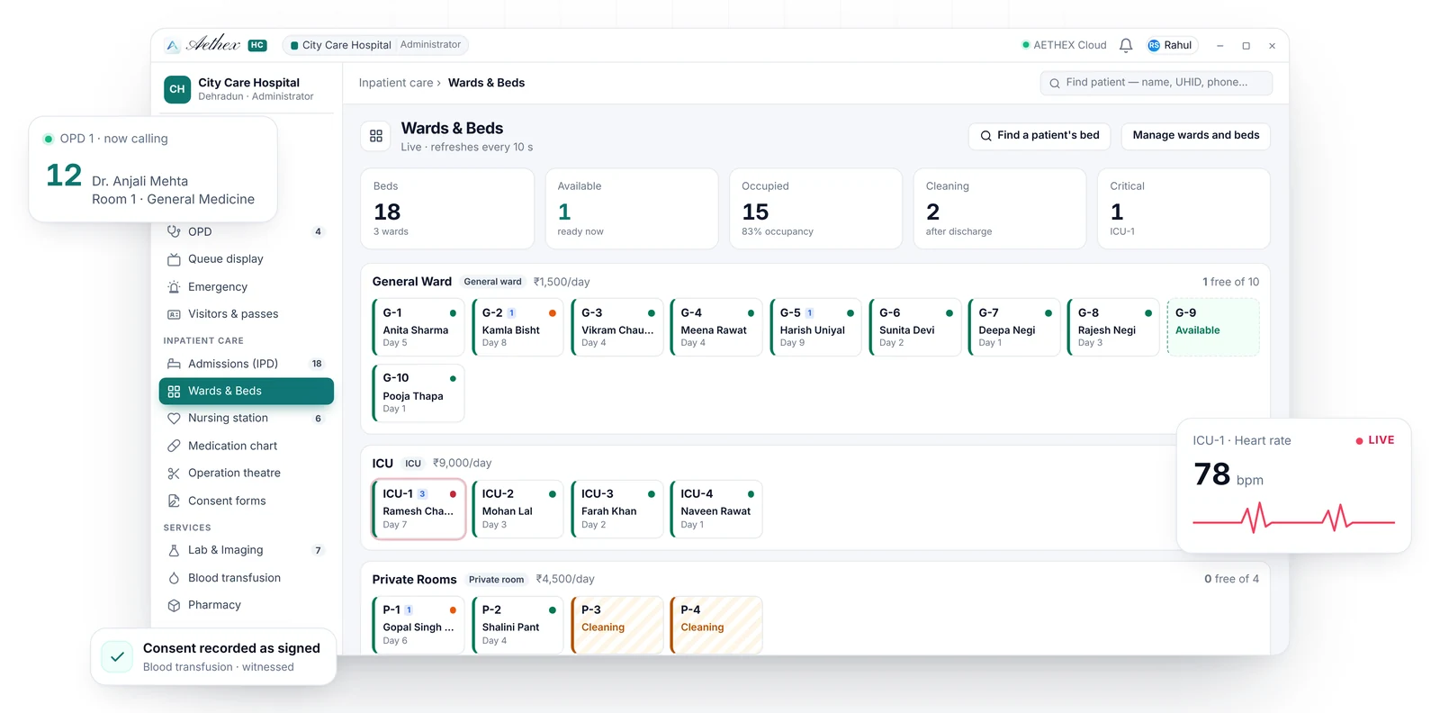Image resolution: width=1440 pixels, height=713 pixels.
Task: Click Find a patient's bed button
Action: (x=1039, y=135)
